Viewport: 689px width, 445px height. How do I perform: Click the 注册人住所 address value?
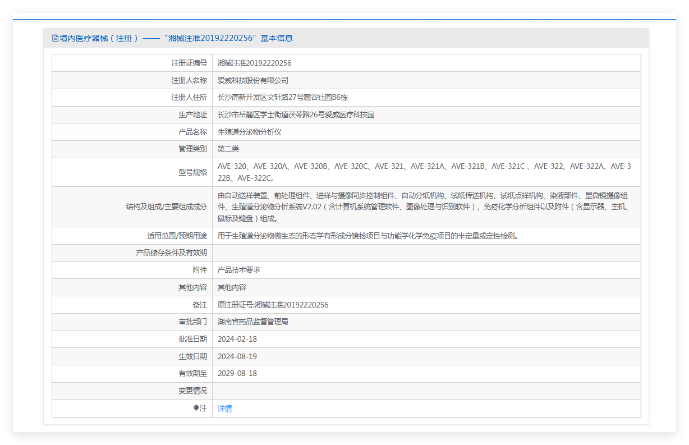282,97
